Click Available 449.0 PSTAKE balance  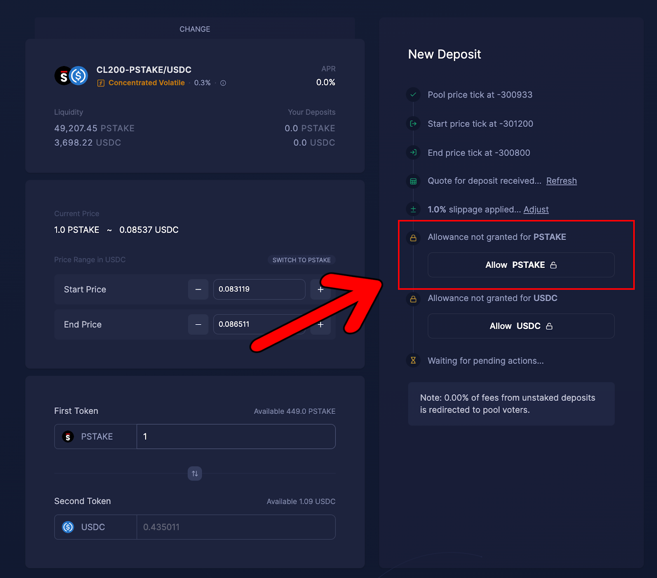[294, 411]
